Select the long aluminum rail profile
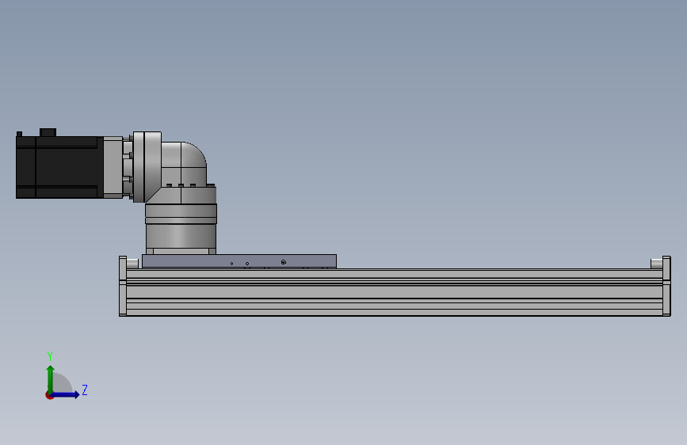The width and height of the screenshot is (687, 445). tap(395, 291)
